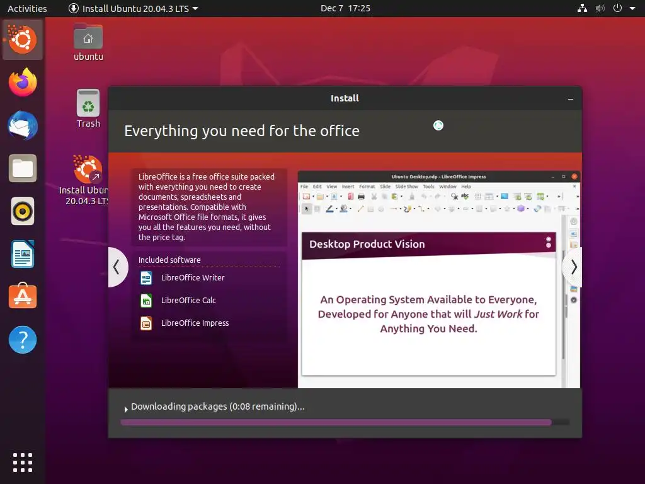Launch LibreOffice Writer from the dock
The height and width of the screenshot is (484, 645).
(23, 254)
